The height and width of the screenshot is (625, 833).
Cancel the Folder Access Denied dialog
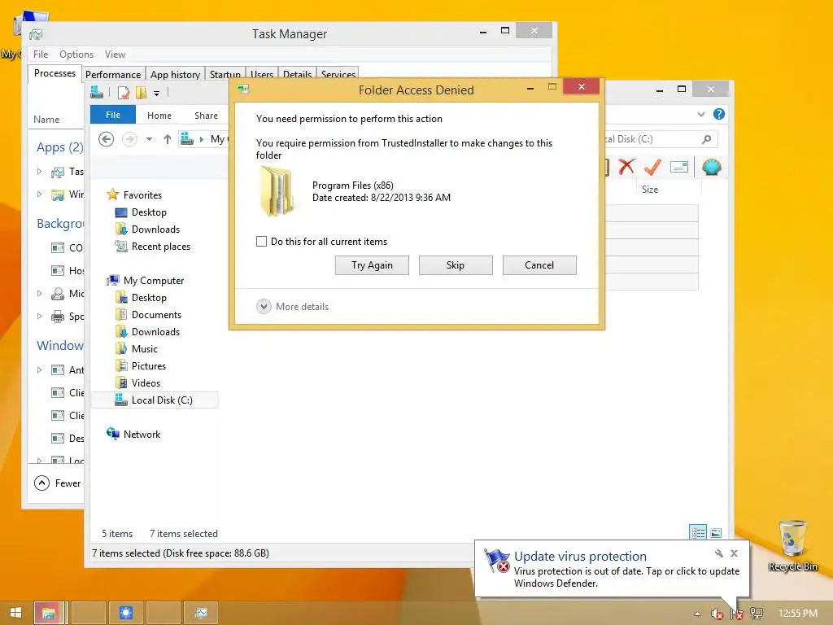[539, 265]
